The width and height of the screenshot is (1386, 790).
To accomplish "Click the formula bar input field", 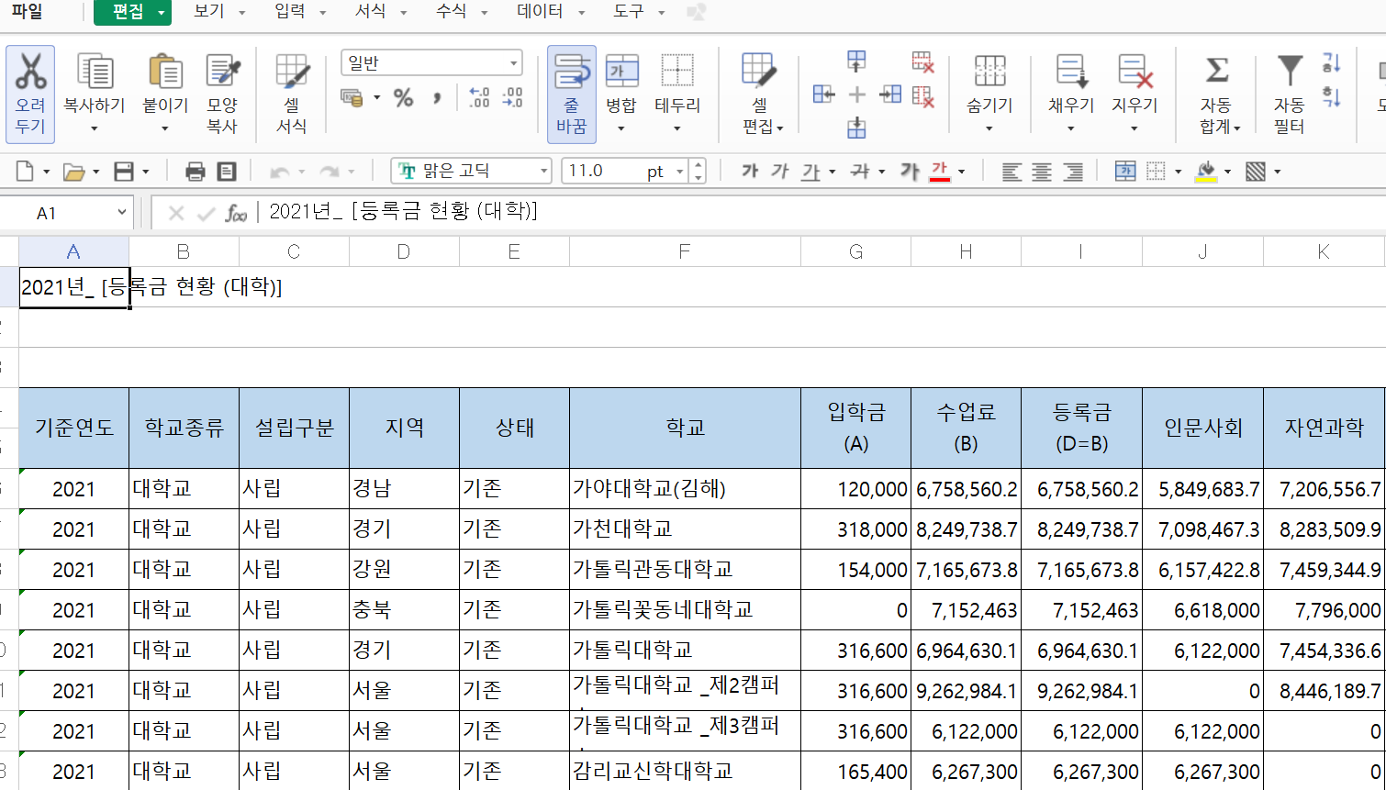I will pyautogui.click(x=822, y=212).
